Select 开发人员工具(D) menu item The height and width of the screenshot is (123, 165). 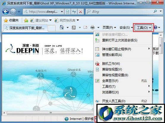(123, 101)
